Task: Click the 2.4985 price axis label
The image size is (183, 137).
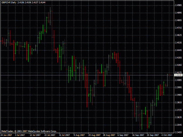Action: [178, 5]
